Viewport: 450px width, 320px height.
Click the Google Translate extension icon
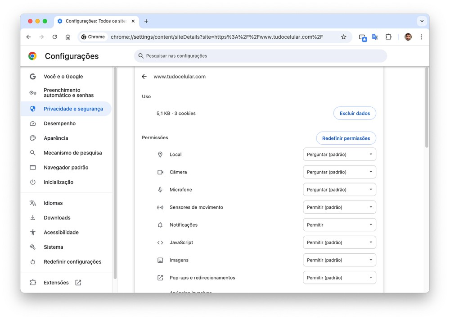(375, 37)
